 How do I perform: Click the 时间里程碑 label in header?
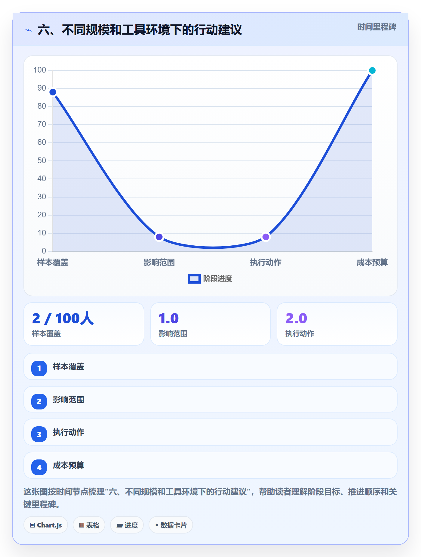click(377, 27)
